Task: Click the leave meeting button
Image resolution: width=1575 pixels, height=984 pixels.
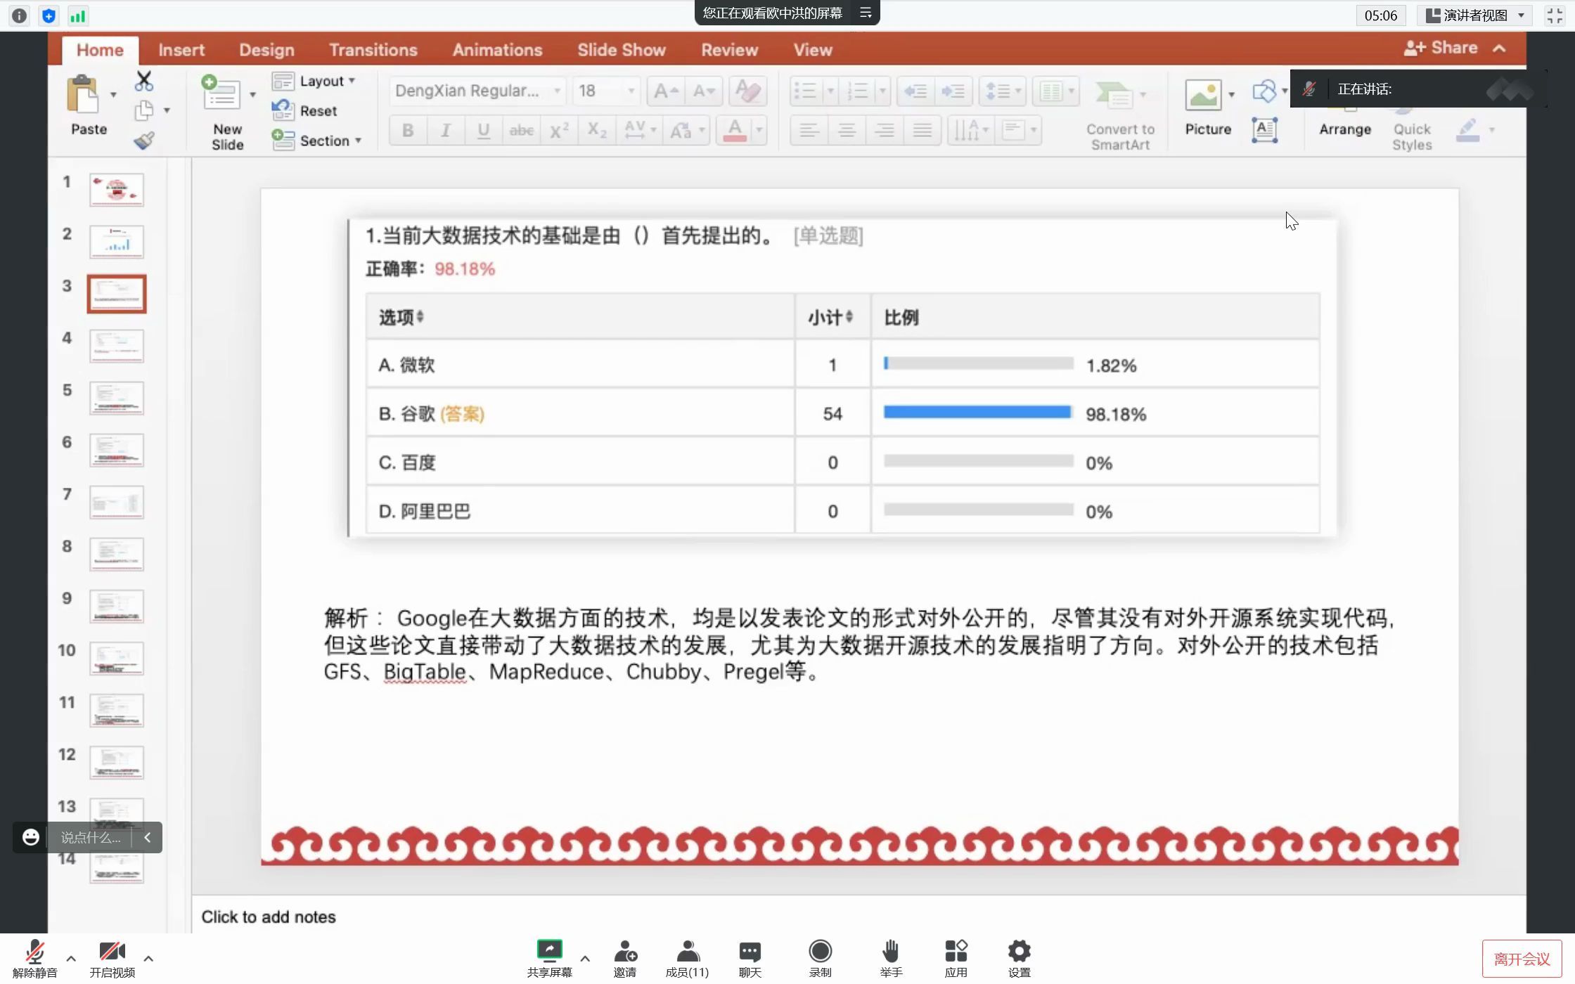Action: [1521, 959]
